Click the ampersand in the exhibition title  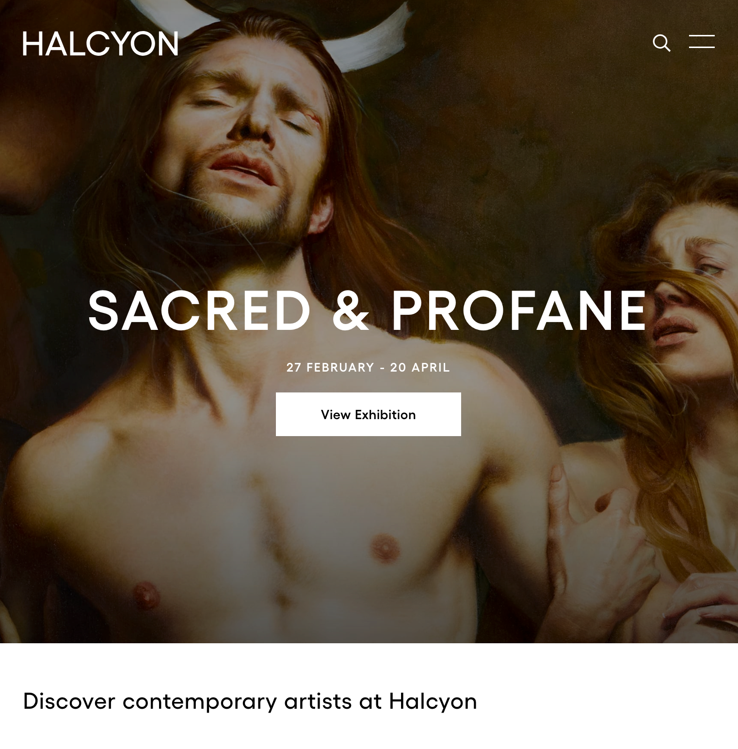coord(351,311)
